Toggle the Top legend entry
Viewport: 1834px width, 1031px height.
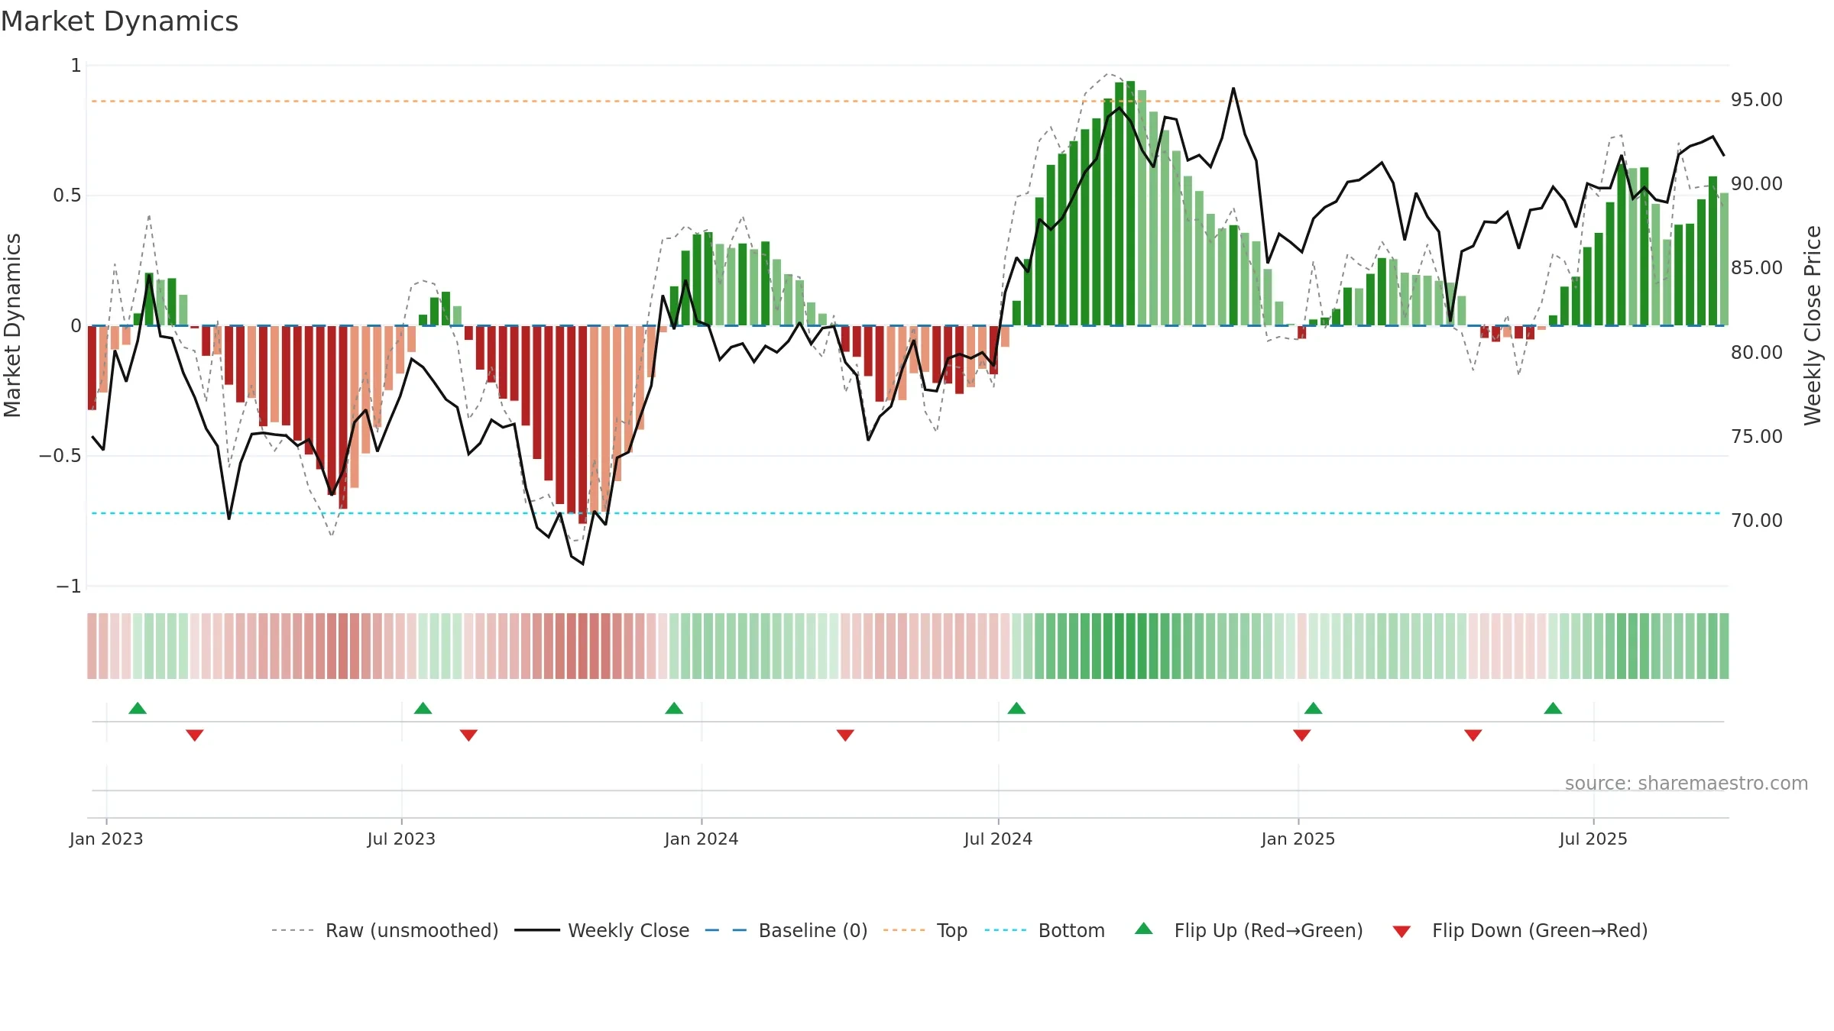pos(925,930)
